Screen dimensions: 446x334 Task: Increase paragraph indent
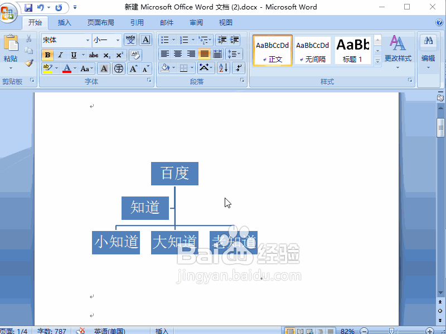234,40
